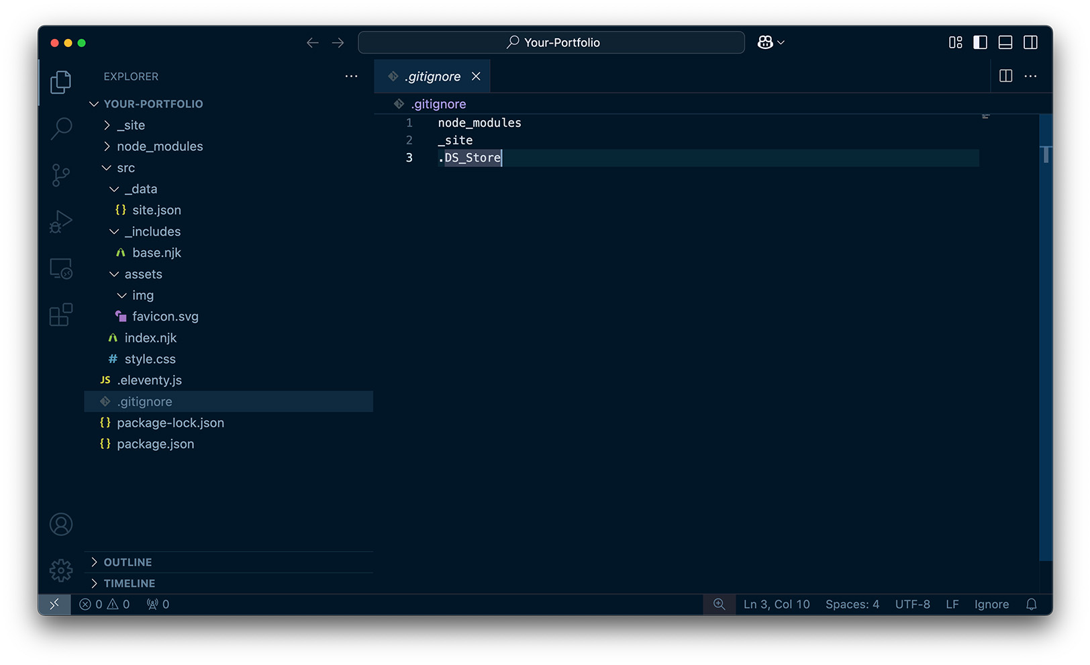
Task: Toggle the bottom panel
Action: tap(1005, 42)
